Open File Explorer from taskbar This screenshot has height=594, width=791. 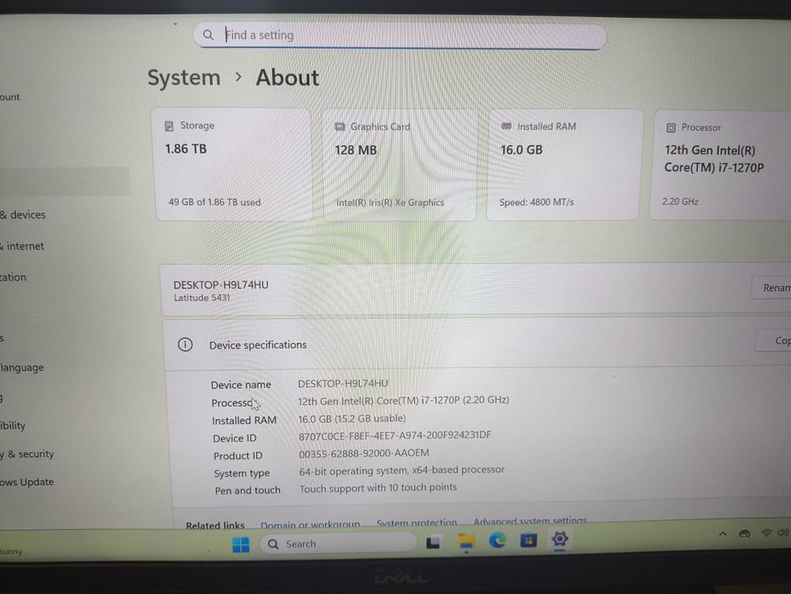coord(466,542)
